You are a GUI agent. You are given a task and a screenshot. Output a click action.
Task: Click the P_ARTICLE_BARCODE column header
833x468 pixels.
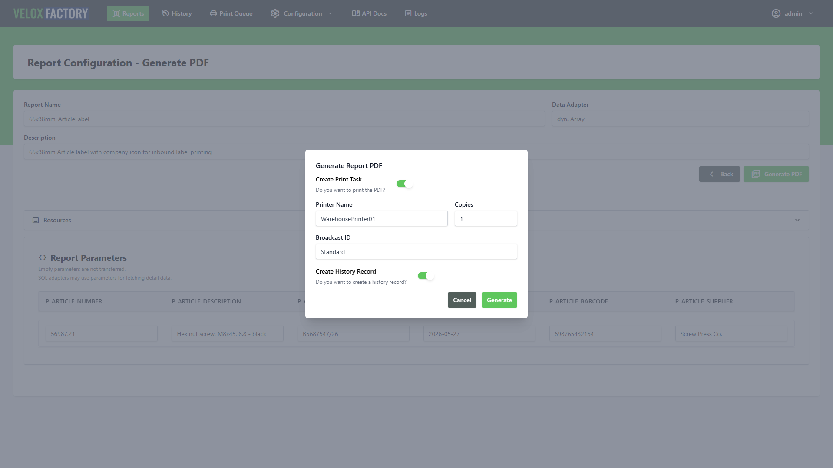click(x=578, y=301)
